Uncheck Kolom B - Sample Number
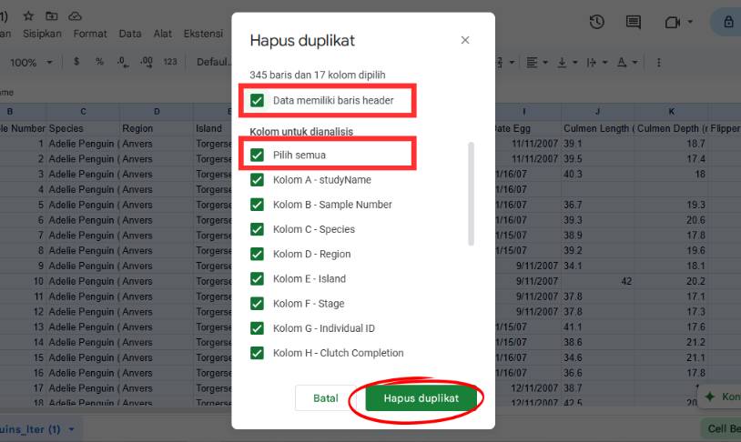 (257, 205)
